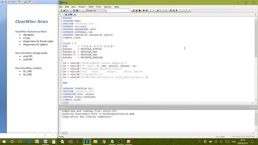Open the View menu
The image size is (258, 145).
point(73,7)
